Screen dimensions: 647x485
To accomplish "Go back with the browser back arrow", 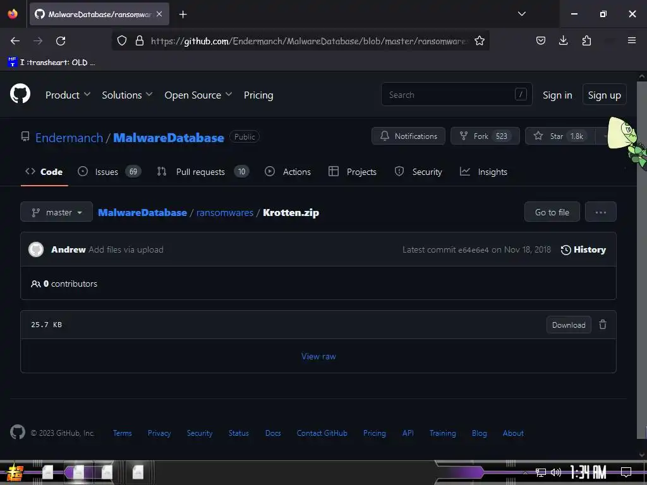I will pyautogui.click(x=15, y=41).
